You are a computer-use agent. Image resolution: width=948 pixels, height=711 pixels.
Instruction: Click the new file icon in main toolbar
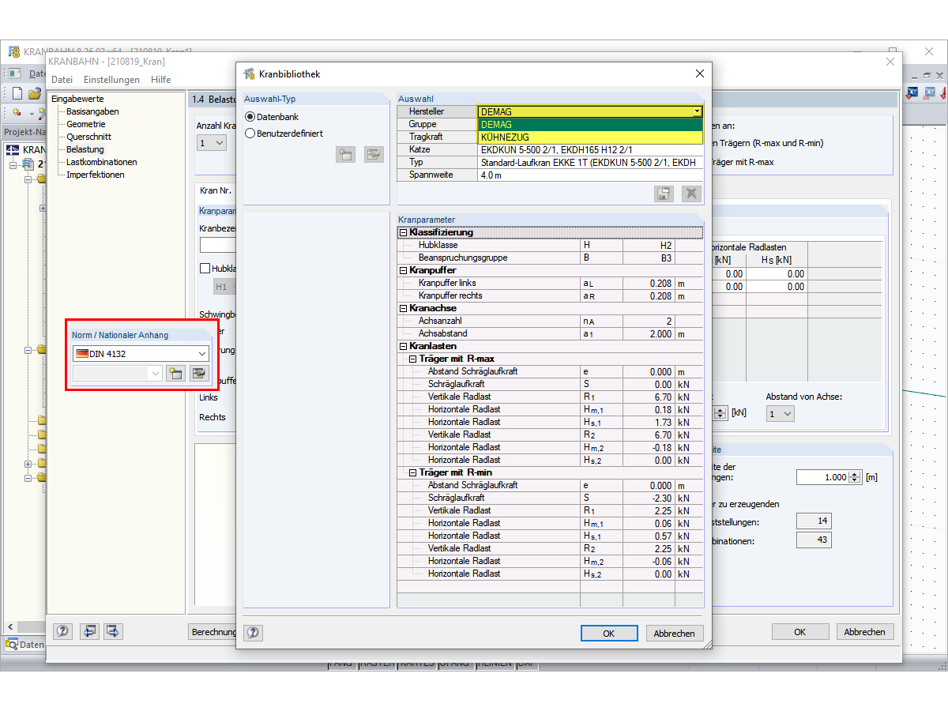(x=17, y=92)
